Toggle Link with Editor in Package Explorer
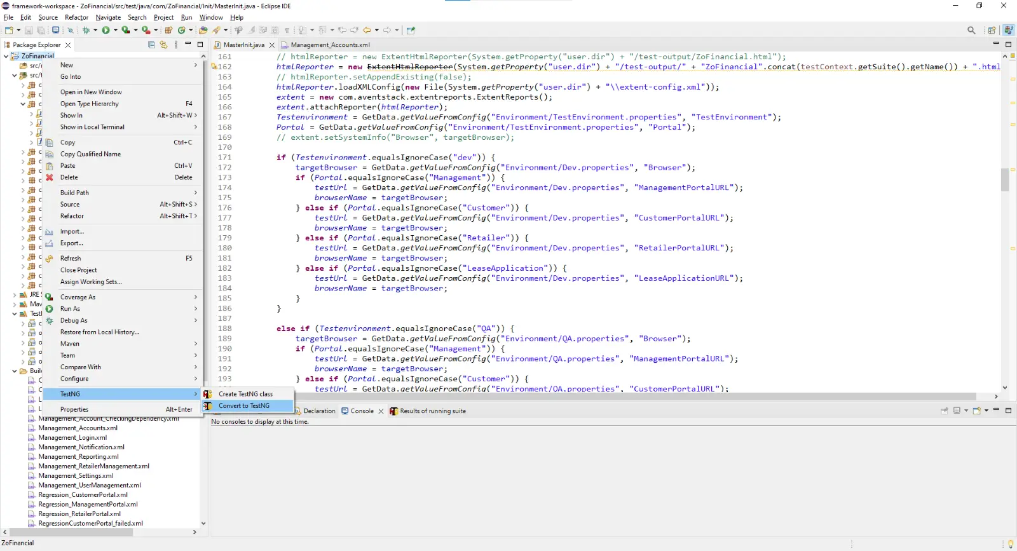 coord(163,44)
